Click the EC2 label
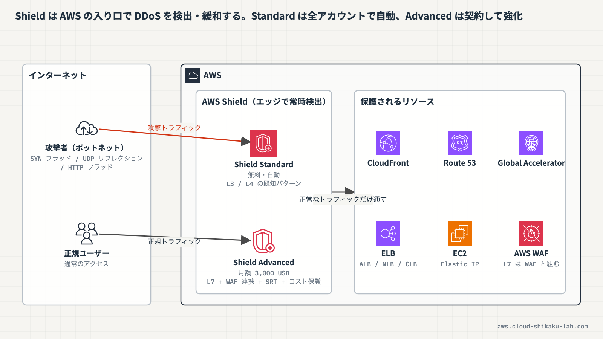The image size is (603, 339). click(x=460, y=253)
